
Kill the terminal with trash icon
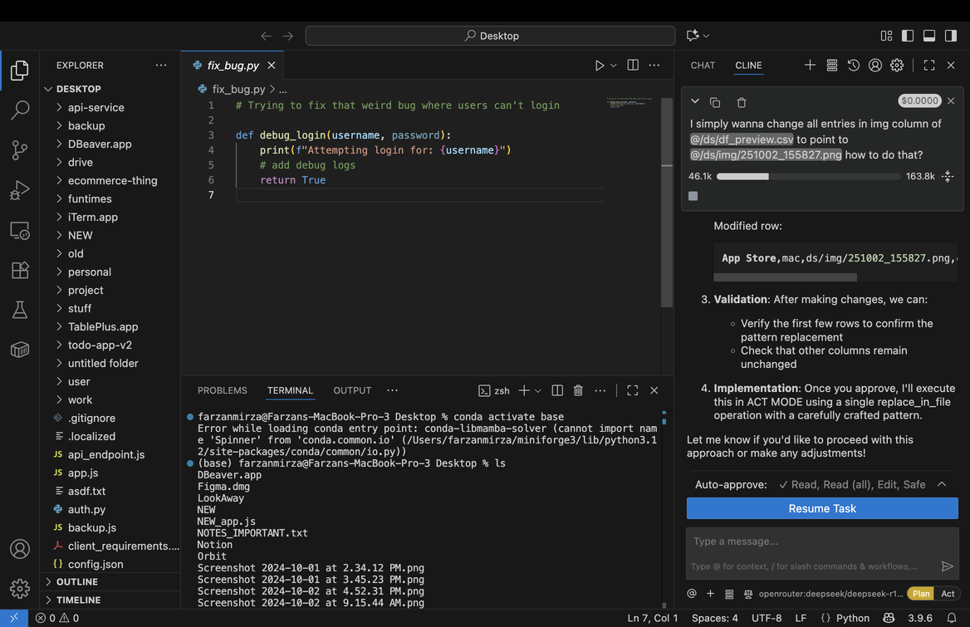point(579,390)
